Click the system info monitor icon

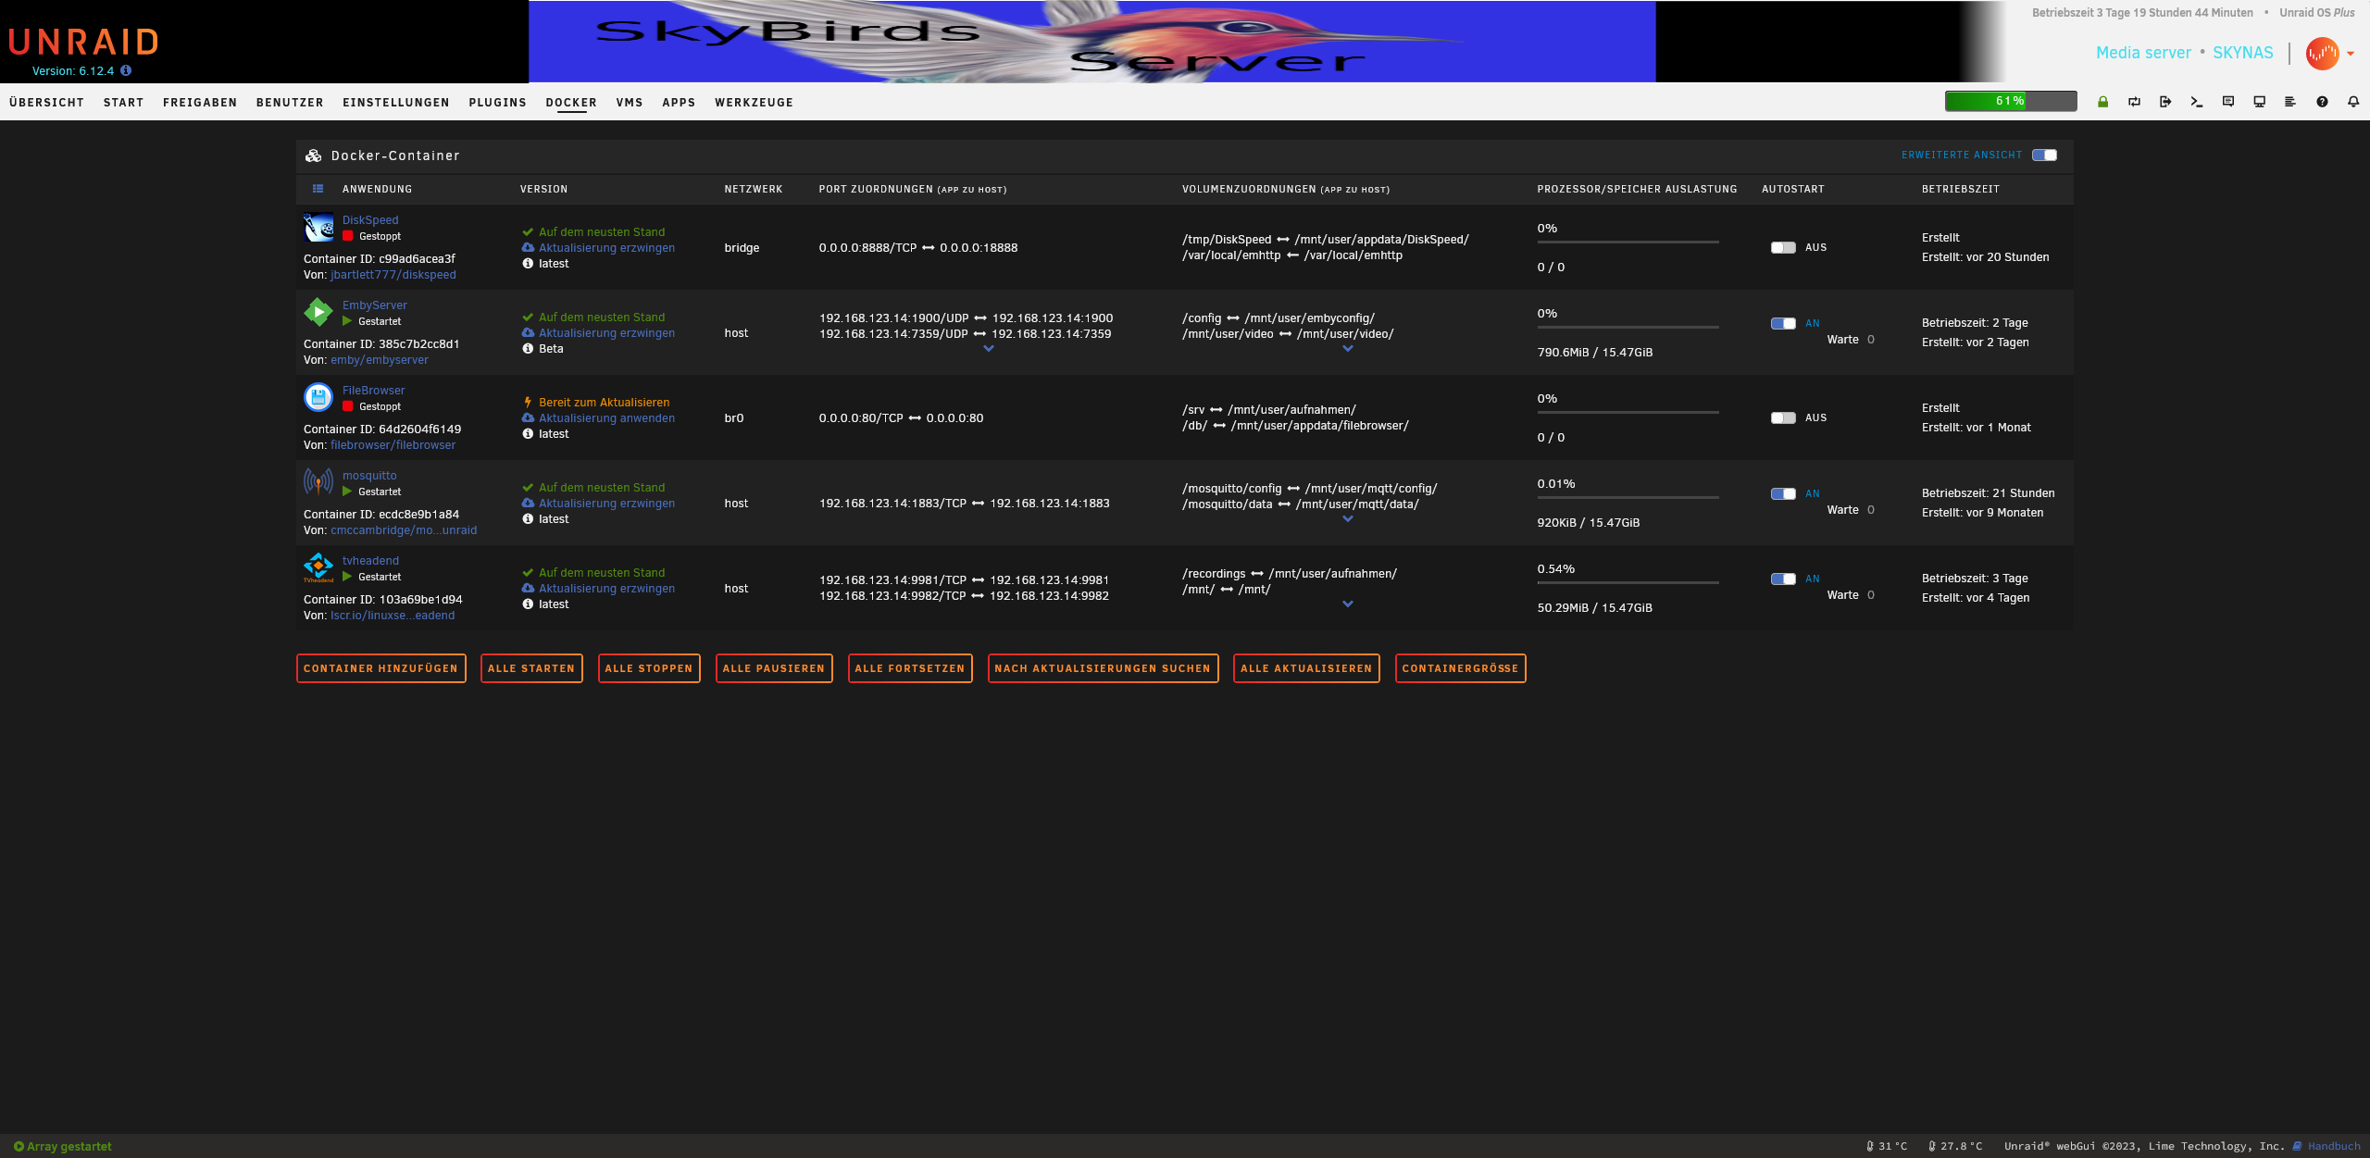pyautogui.click(x=2259, y=102)
